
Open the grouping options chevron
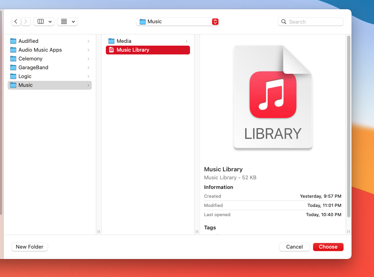pyautogui.click(x=73, y=22)
